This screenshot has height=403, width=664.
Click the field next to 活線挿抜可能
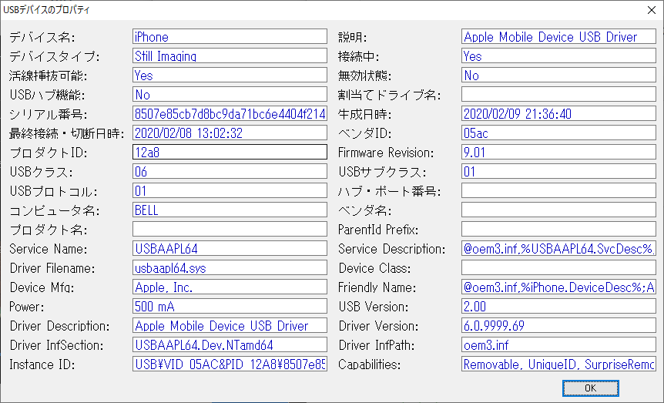pos(230,75)
